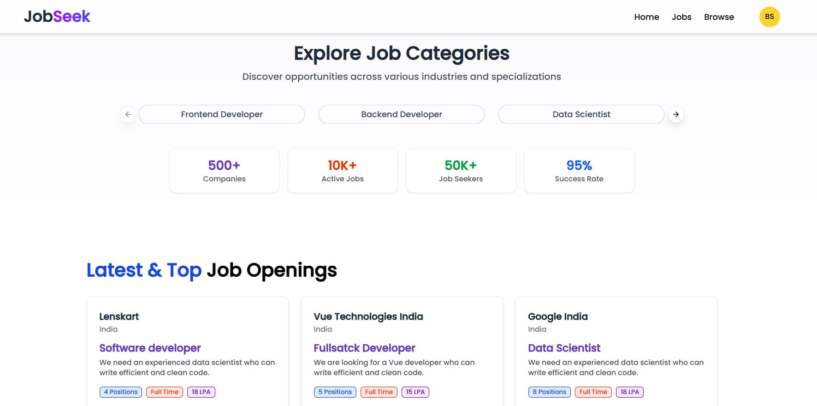Click the 500+ Companies stat card
Viewport: 817px width, 406px height.
(224, 171)
